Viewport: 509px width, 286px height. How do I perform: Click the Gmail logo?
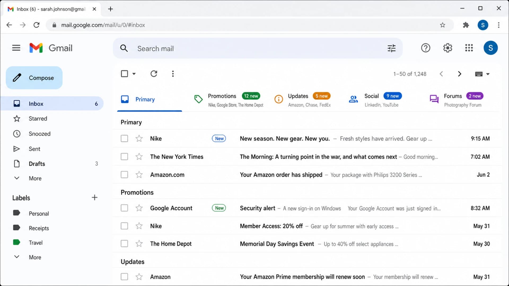click(x=51, y=48)
